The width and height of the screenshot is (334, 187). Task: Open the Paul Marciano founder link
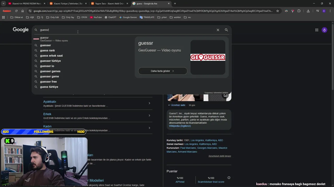(x=188, y=148)
